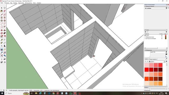Select the Rectangle tool
Image resolution: width=169 pixels, height=95 pixels.
(x=2, y=18)
